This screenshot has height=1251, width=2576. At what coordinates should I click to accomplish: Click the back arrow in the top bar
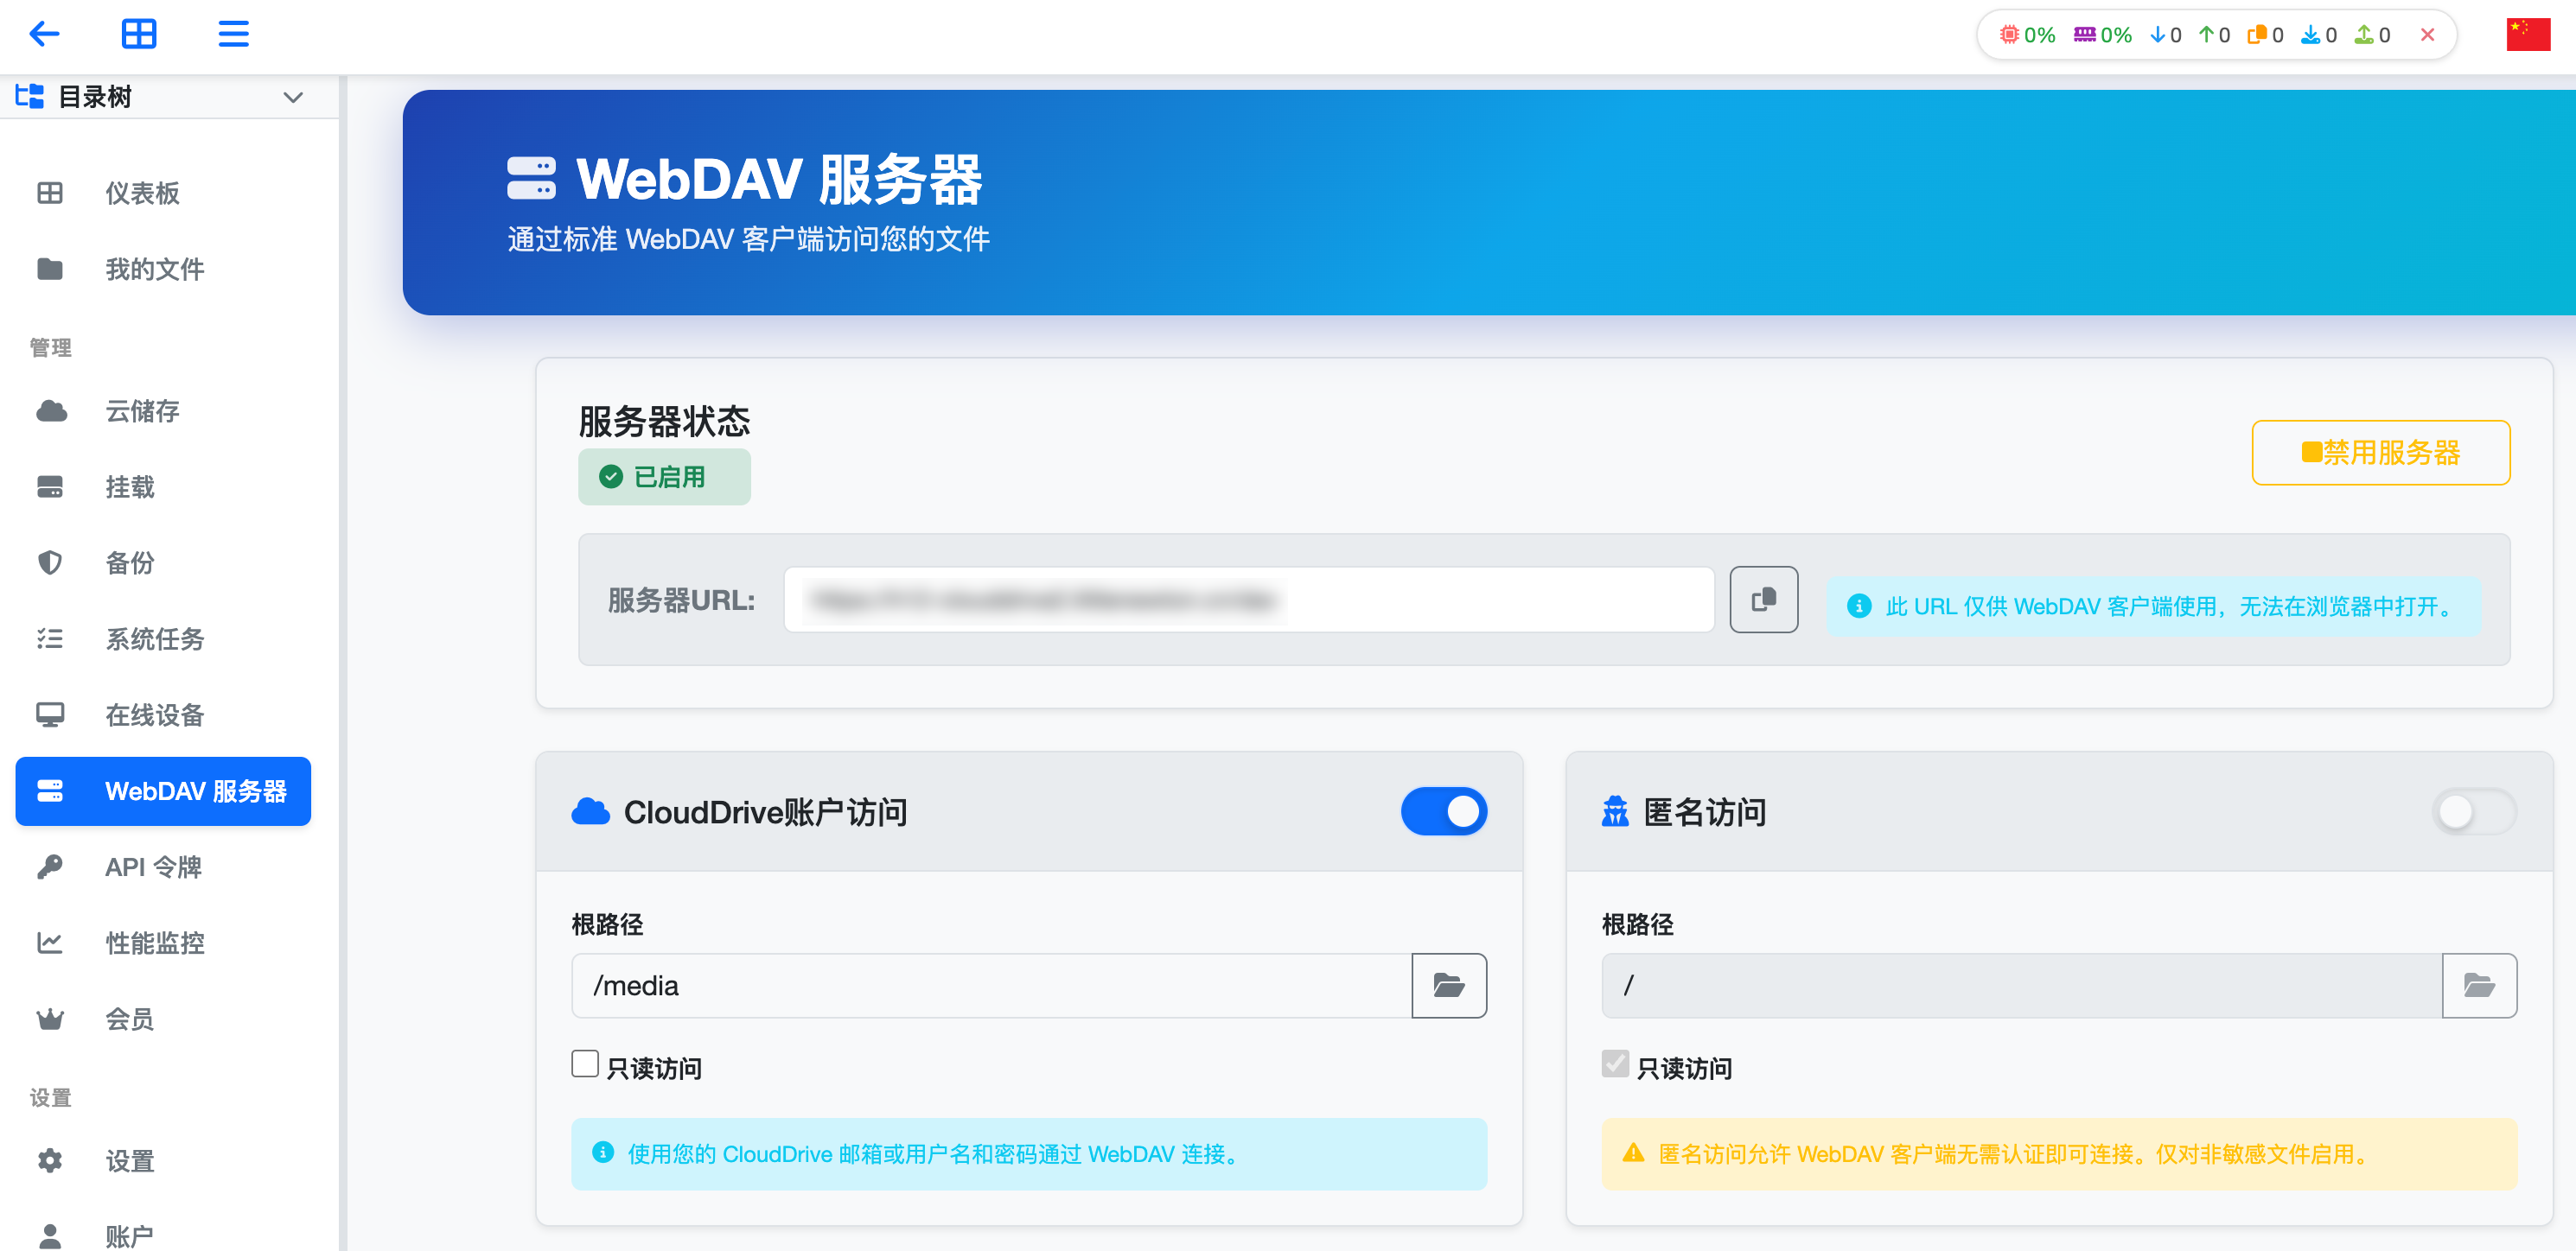[x=42, y=34]
